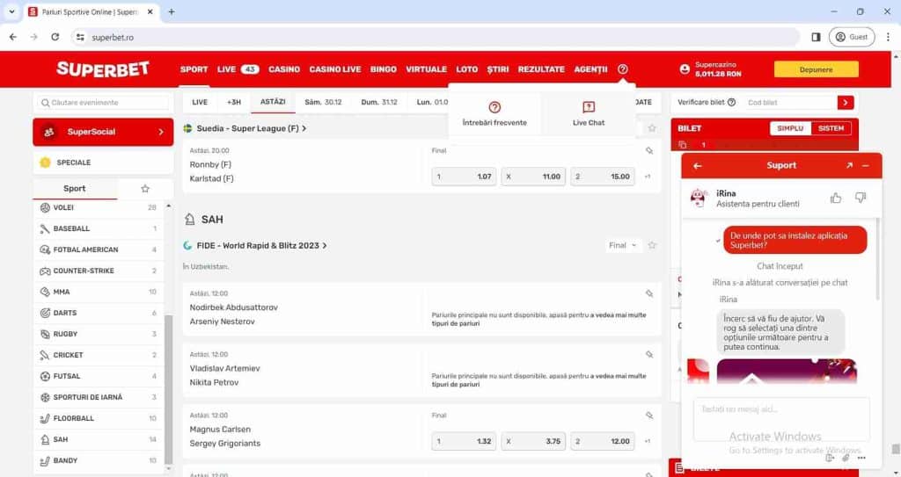The width and height of the screenshot is (901, 477).
Task: Pin the Magnus Carlsen match
Action: [649, 415]
